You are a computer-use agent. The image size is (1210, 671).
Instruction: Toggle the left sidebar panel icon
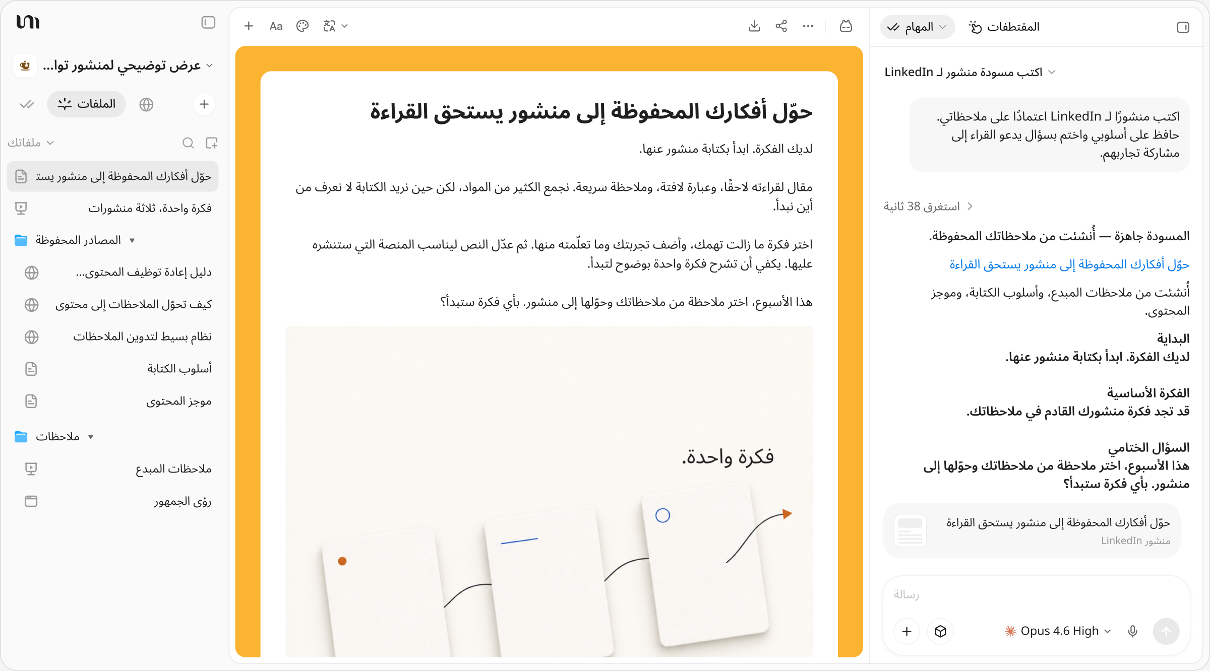pyautogui.click(x=208, y=22)
